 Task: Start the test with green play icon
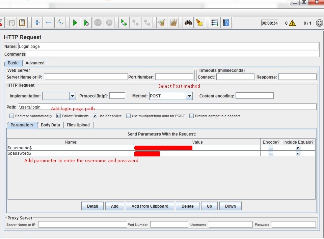point(75,23)
